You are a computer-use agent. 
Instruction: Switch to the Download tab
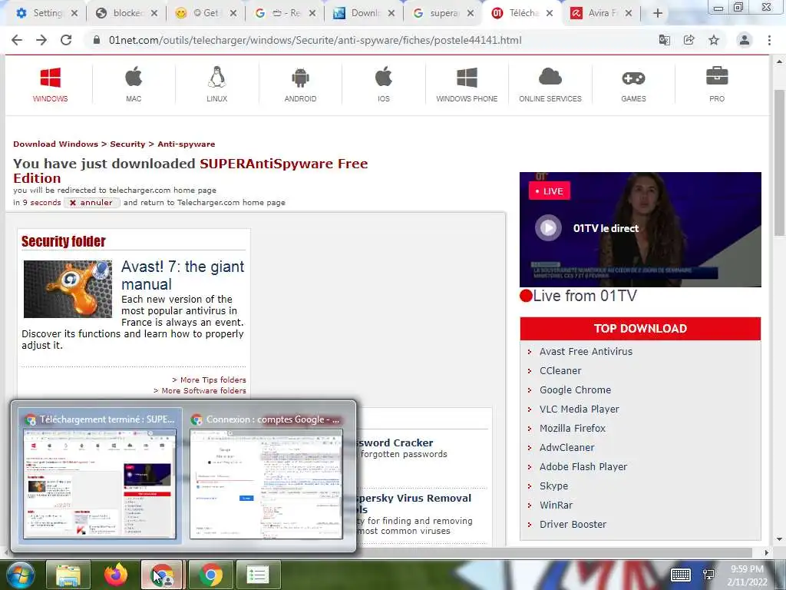[x=364, y=13]
